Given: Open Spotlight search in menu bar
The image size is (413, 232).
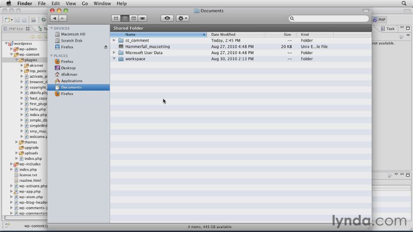Looking at the screenshot, I should point(404,3).
